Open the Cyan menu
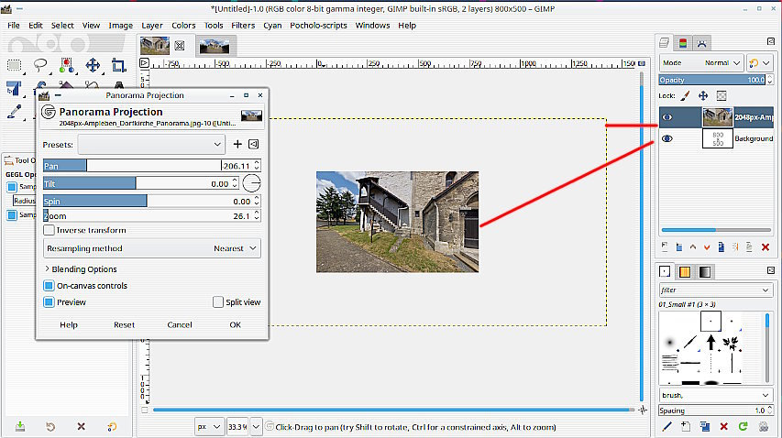Screen dimensions: 782x438 pos(272,26)
